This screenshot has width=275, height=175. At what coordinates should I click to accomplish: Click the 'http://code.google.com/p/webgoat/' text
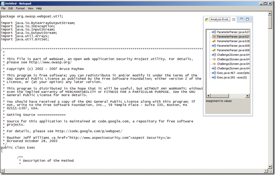[x=89, y=131]
